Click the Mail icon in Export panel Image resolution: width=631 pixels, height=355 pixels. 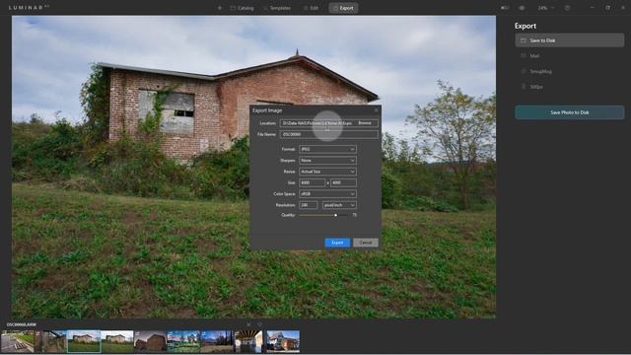[x=524, y=56]
